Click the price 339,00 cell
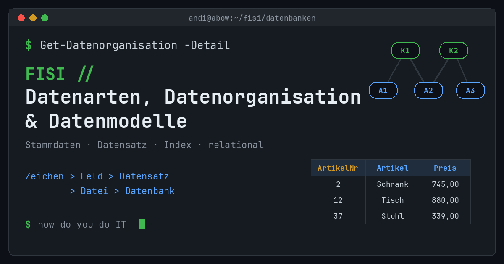The height and width of the screenshot is (264, 504). click(x=445, y=216)
